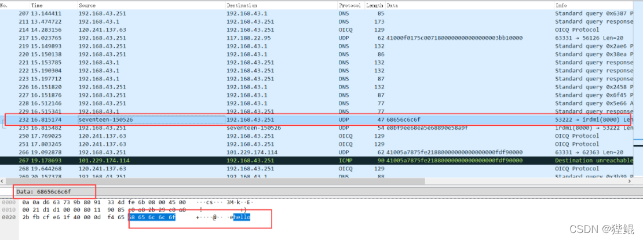Click source 101.229.174.114 in row 267
Image resolution: width=643 pixels, height=240 pixels.
point(104,161)
